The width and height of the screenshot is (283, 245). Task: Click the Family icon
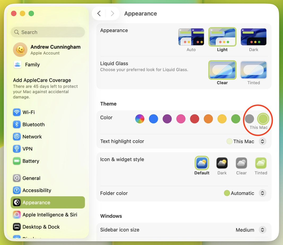point(17,65)
